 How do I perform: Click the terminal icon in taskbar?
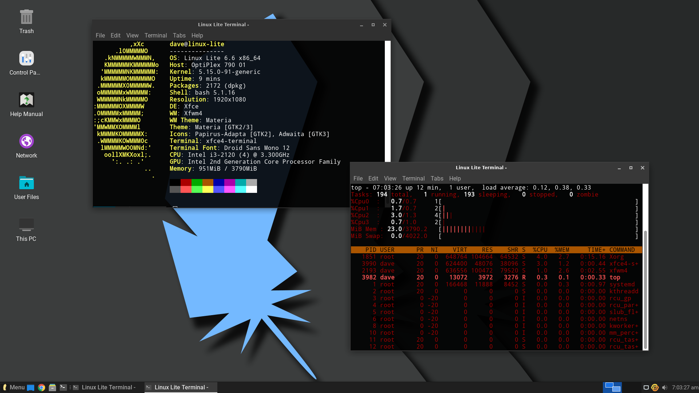click(63, 387)
